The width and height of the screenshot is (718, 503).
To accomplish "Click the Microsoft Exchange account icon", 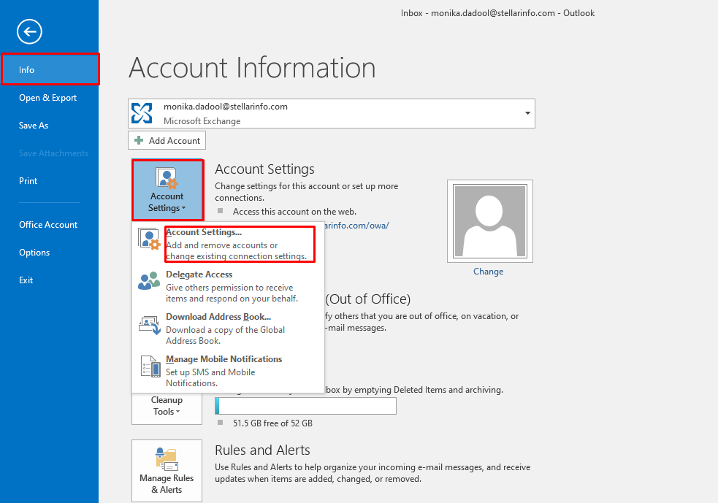I will (x=142, y=113).
